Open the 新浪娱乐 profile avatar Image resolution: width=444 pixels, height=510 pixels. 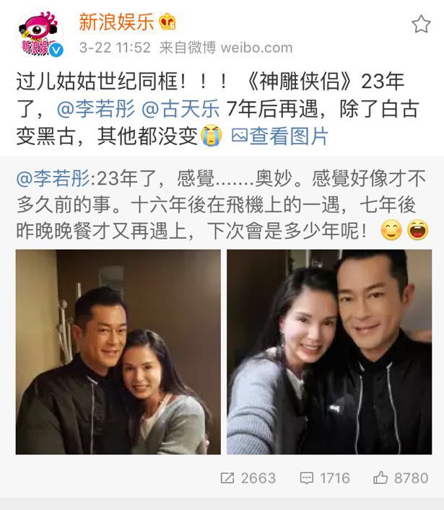point(40,34)
